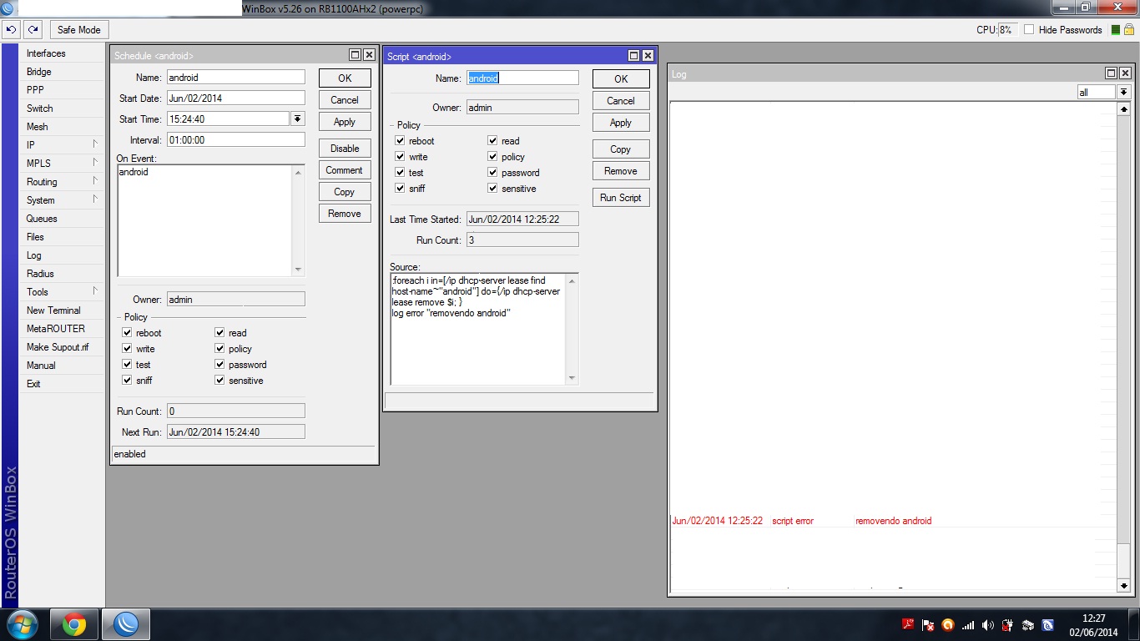Expand the System submenu

coord(62,200)
